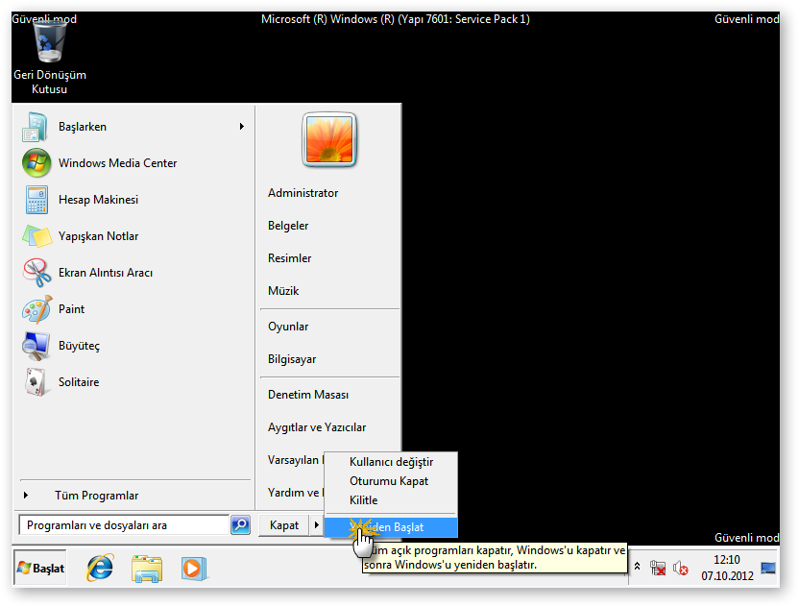Open Bilgisayar from the Start menu
This screenshot has width=799, height=607.
(x=293, y=359)
